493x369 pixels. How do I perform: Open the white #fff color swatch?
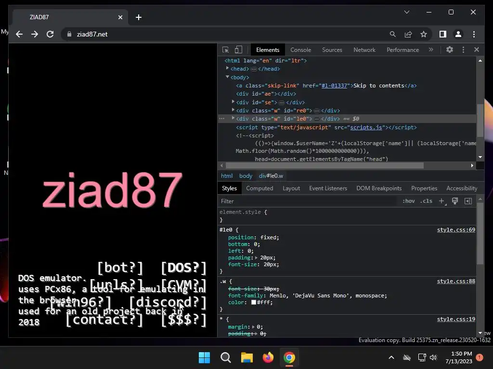[253, 303]
